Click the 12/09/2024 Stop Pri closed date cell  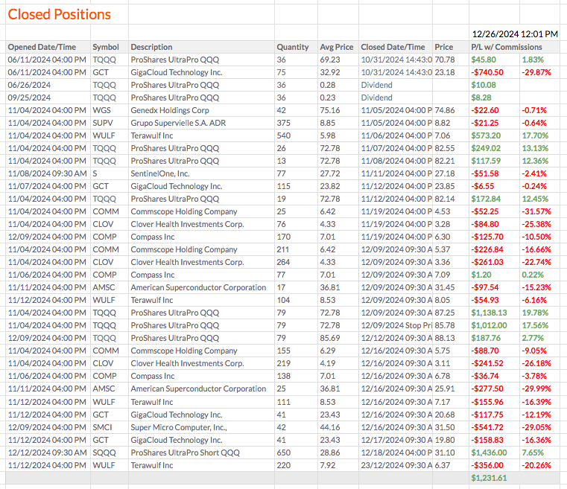(396, 325)
